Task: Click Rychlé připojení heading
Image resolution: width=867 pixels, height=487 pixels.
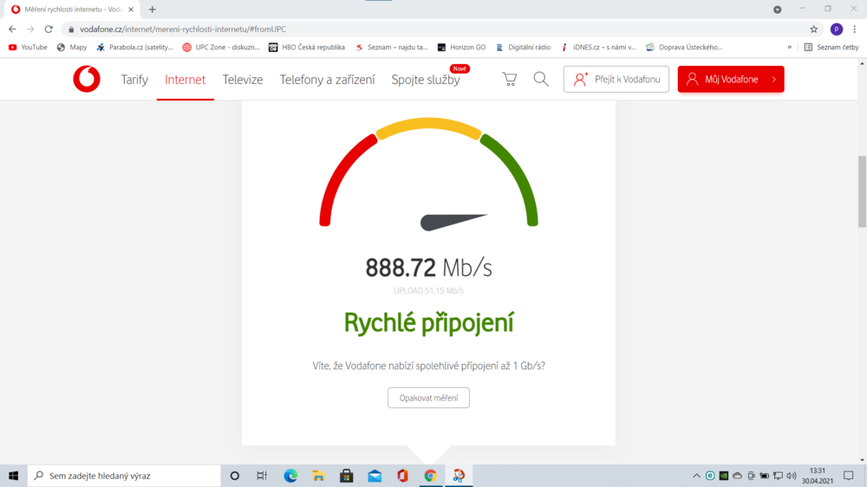Action: 428,323
